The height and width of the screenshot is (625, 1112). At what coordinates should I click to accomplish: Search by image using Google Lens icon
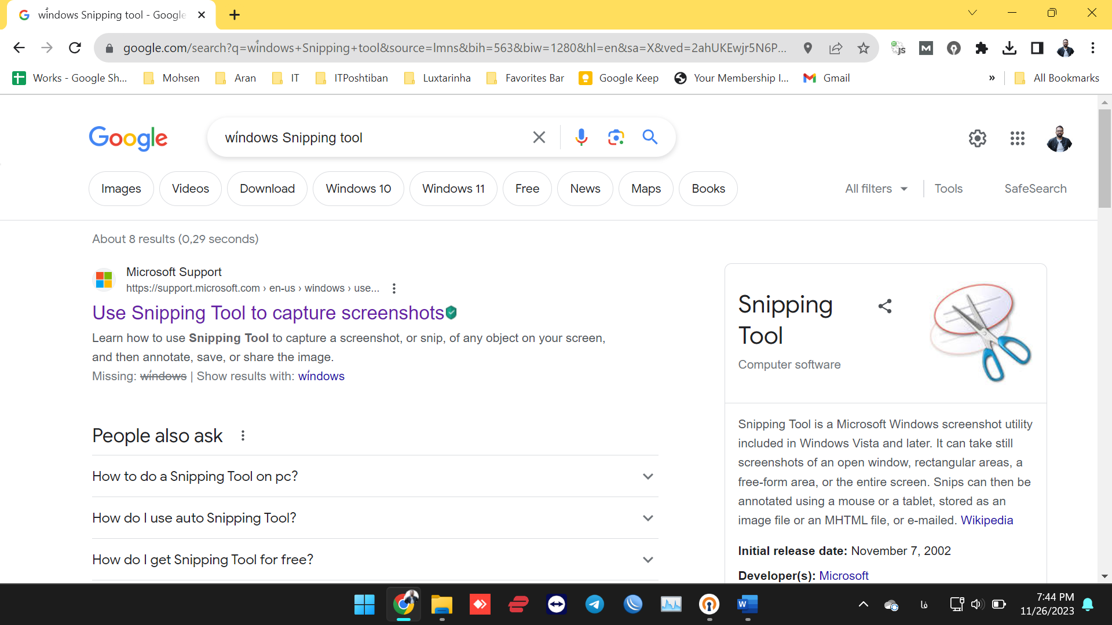pos(616,137)
